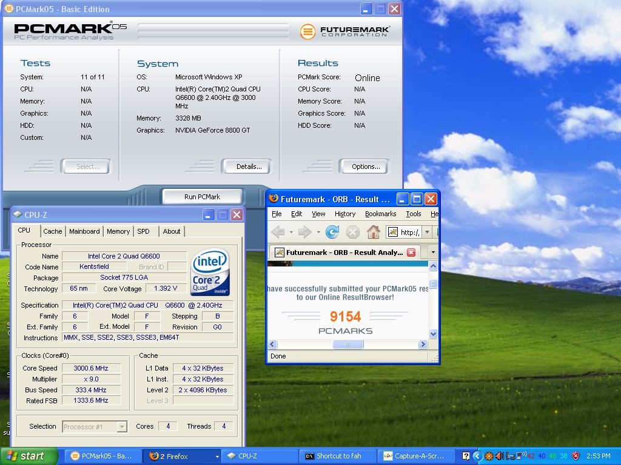621x465 pixels.
Task: Open the PCMark05 window title icon menu
Action: (8, 8)
